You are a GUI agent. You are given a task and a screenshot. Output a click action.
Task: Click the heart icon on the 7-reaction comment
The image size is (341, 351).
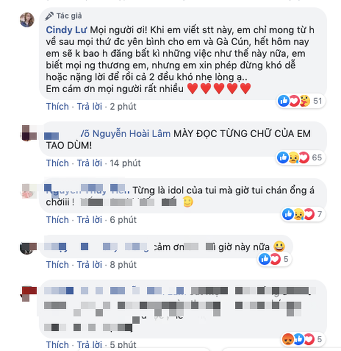(x=309, y=214)
